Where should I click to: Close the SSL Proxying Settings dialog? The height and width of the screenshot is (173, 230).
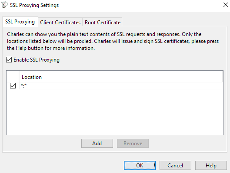point(226,5)
